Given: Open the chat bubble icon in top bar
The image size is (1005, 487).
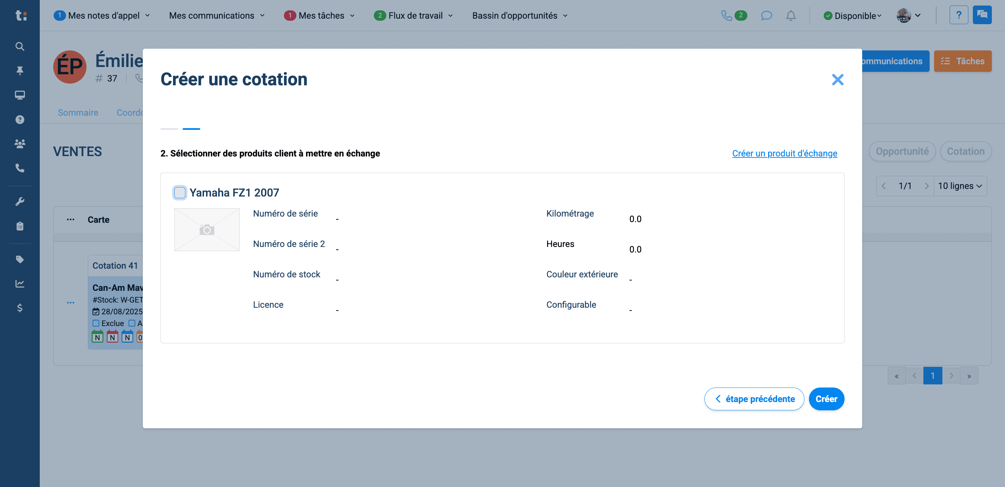Looking at the screenshot, I should pos(766,16).
